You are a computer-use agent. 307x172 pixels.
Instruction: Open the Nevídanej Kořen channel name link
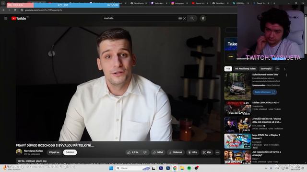[x=33, y=151]
